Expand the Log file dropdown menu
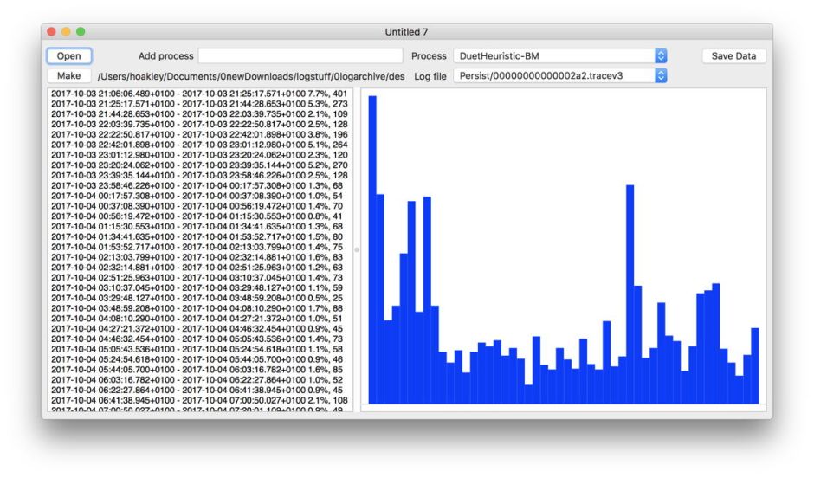Screen dimensions: 814x478 click(x=554, y=76)
